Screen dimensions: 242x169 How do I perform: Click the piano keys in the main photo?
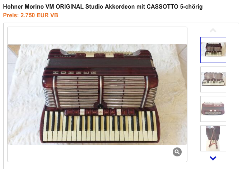click(100, 126)
